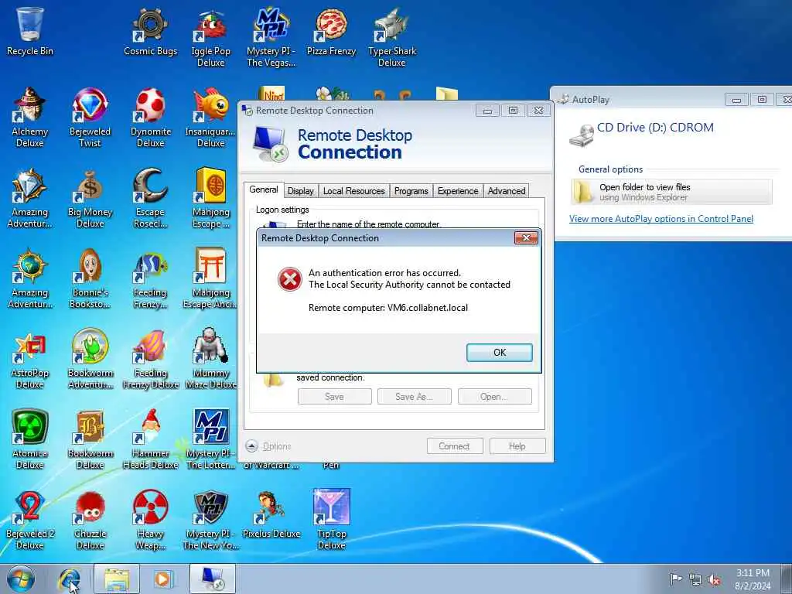Close the authentication error dialog
Image resolution: width=792 pixels, height=594 pixels.
(526, 238)
